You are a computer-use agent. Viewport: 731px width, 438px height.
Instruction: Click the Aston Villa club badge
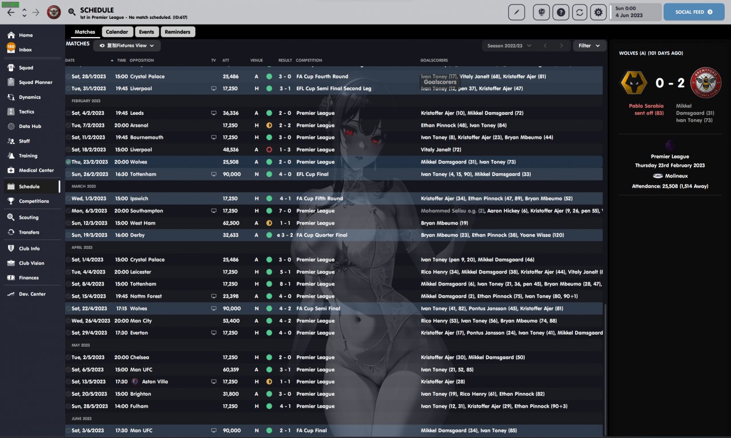click(135, 381)
